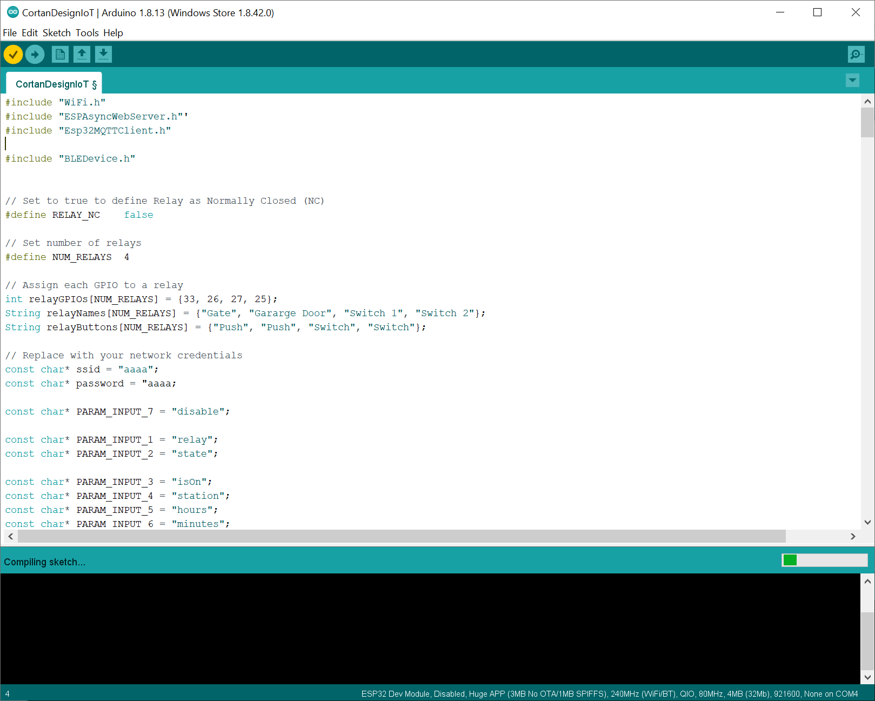This screenshot has height=701, width=875.
Task: Click console scrollbar down arrow
Action: pyautogui.click(x=867, y=677)
